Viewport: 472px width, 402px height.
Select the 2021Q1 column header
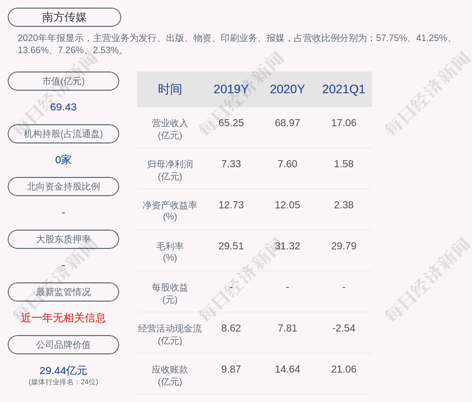coord(344,89)
